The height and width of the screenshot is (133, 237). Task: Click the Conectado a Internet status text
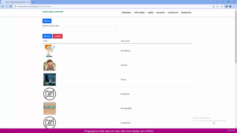pos(53,11)
